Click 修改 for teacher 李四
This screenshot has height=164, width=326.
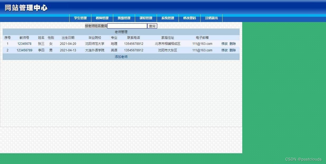225,50
